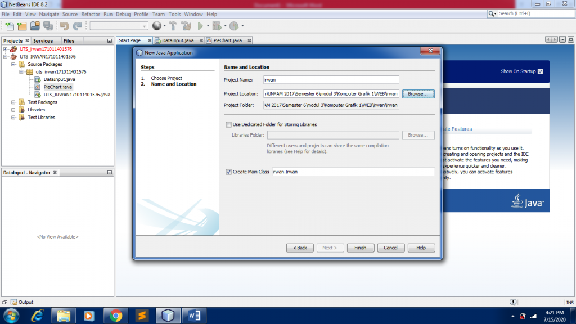This screenshot has width=576, height=324.
Task: Open Google Chrome from the taskbar
Action: coord(116,316)
